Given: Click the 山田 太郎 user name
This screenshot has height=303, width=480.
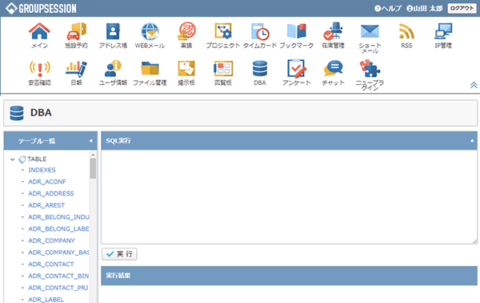Looking at the screenshot, I should 425,8.
